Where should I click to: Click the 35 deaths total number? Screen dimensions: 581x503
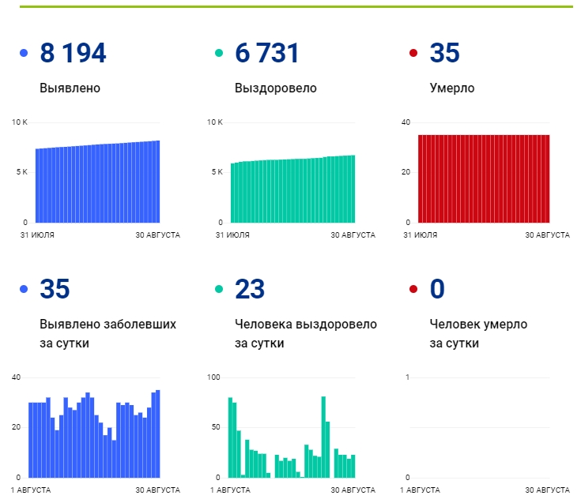point(444,53)
